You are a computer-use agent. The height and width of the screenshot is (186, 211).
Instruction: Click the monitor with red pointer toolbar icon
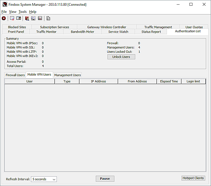tap(12, 18)
